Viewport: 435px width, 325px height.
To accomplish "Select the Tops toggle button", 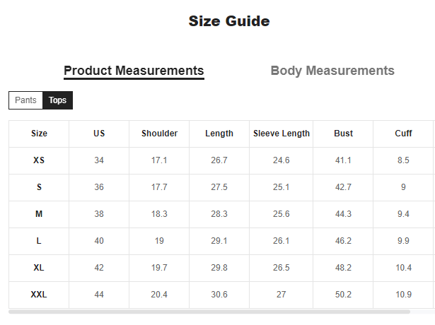I will click(58, 100).
